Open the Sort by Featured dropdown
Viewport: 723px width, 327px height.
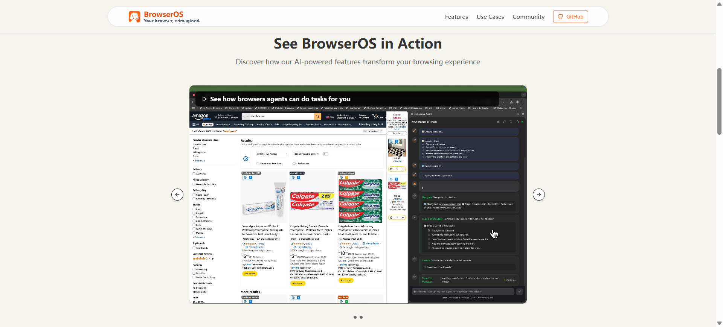[372, 131]
